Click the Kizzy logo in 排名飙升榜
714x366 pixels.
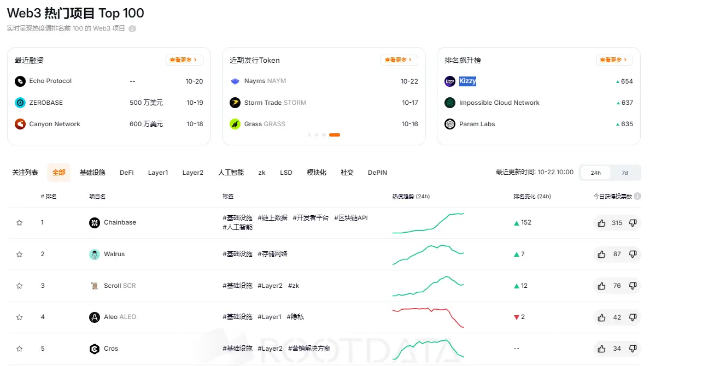[x=449, y=81]
